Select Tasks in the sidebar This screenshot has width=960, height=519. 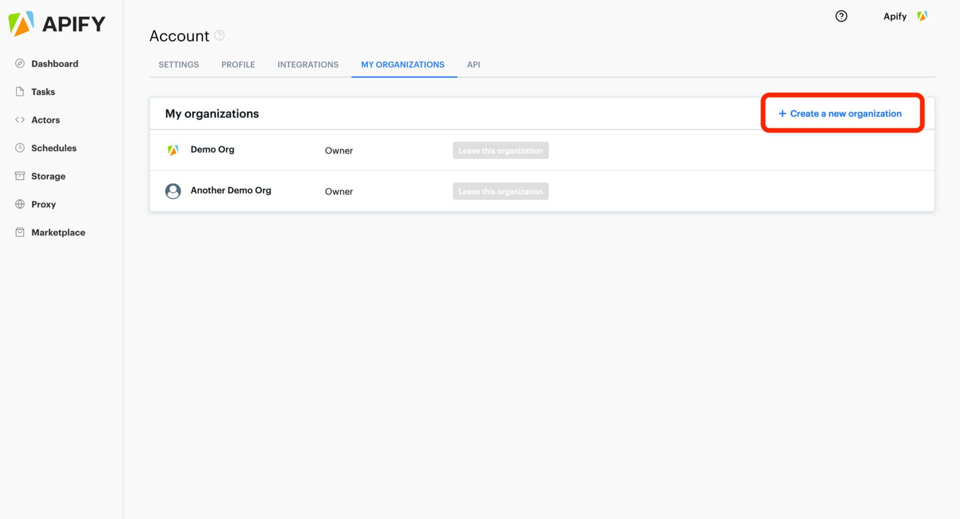(x=43, y=91)
